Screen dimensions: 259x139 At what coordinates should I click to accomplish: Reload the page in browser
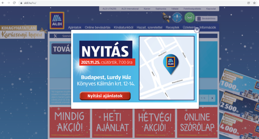pyautogui.click(x=14, y=3)
